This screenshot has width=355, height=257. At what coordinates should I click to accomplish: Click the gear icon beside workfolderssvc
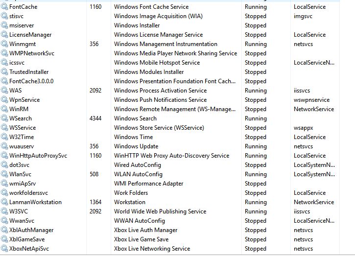[x=4, y=193]
